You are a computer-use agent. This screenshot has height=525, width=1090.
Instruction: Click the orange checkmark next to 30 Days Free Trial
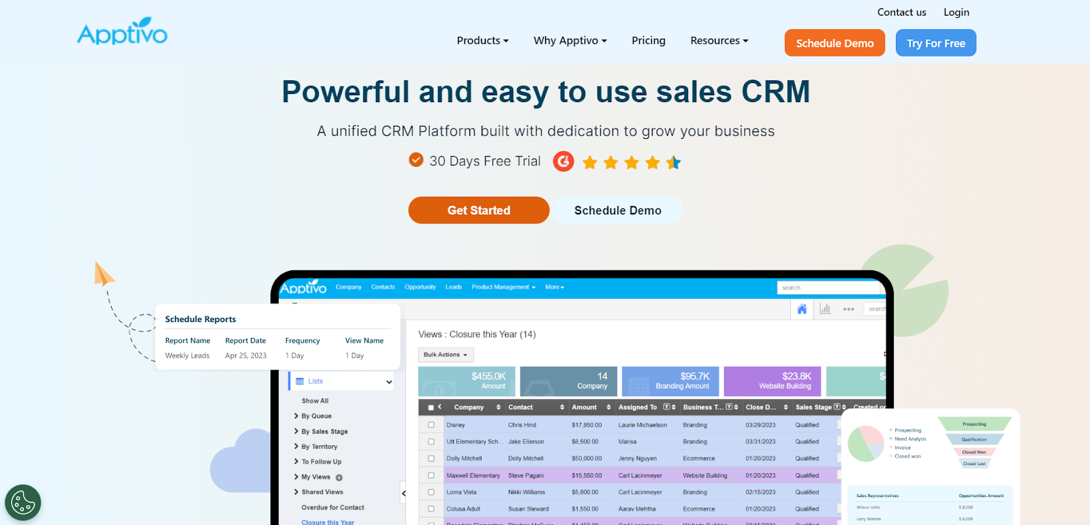coord(416,160)
